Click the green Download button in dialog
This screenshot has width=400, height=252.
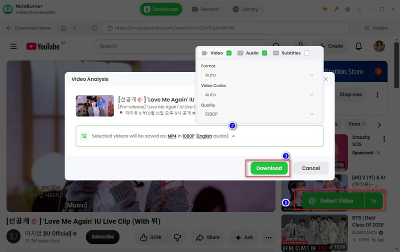269,168
